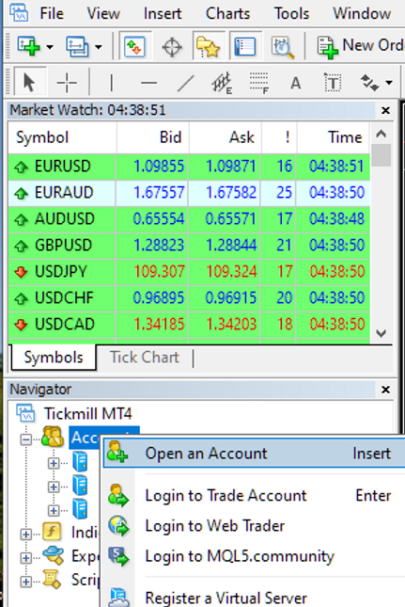Click the Ask column header
Viewport: 405px width, 607px height.
pos(225,137)
